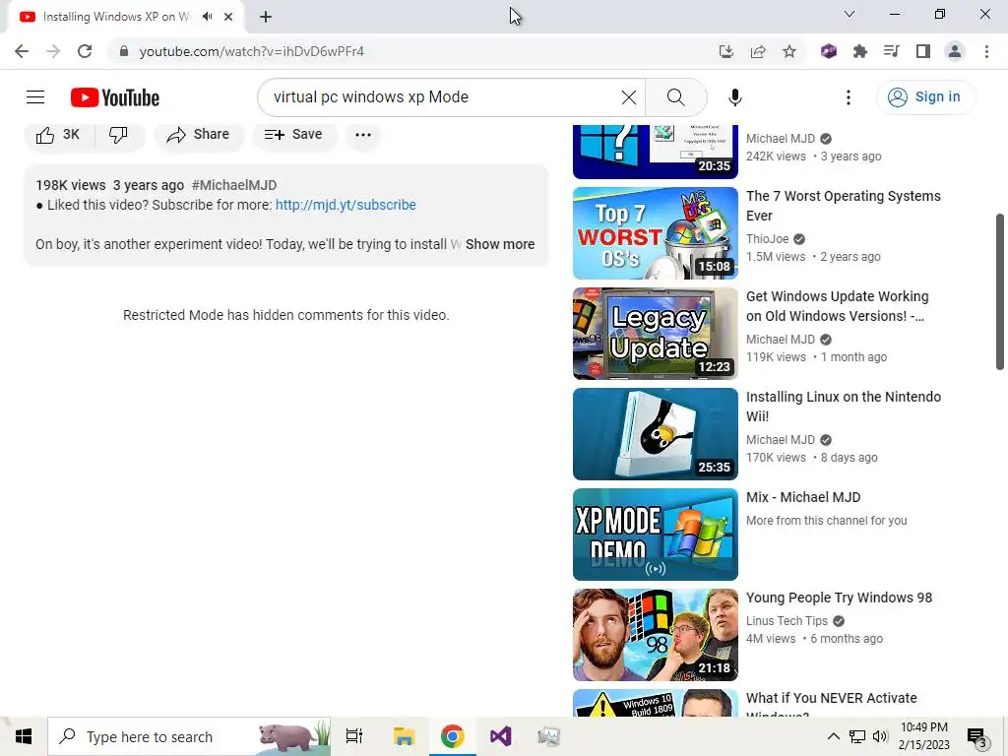Screen dimensions: 1008x756
Task: Start voice search with microphone
Action: point(734,97)
